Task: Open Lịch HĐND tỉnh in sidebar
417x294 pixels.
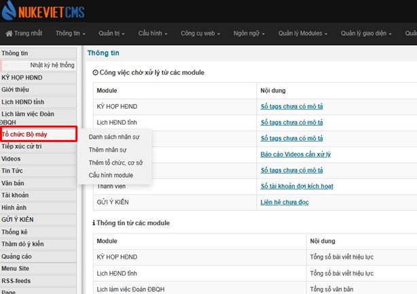Action: pos(24,101)
